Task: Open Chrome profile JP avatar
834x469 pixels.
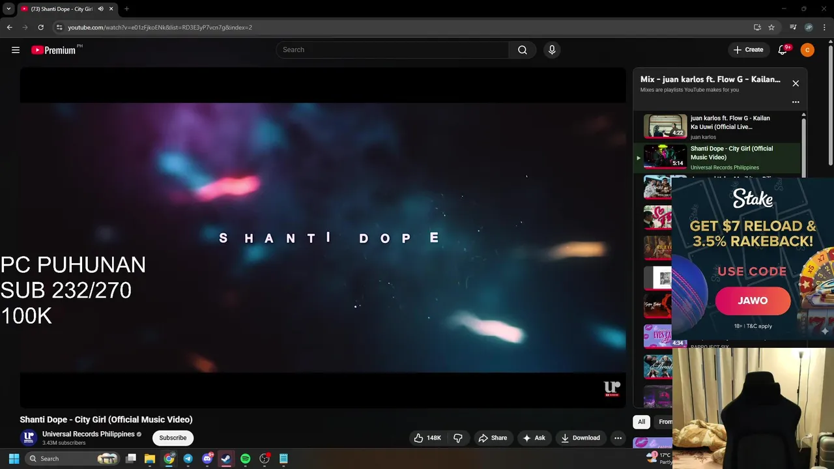Action: pyautogui.click(x=809, y=27)
